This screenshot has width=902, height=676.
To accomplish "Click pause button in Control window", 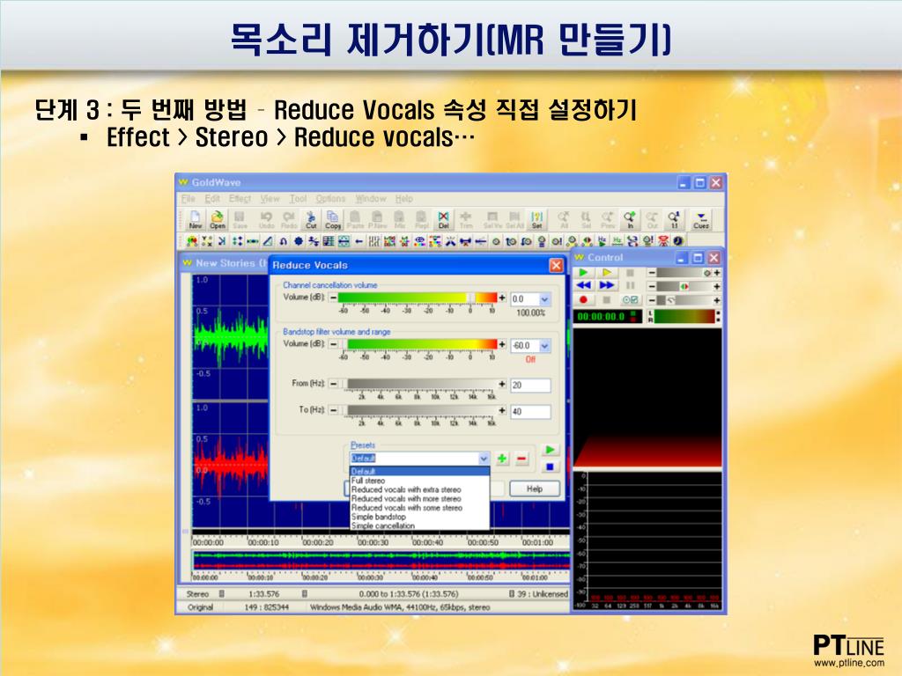I will pyautogui.click(x=630, y=286).
